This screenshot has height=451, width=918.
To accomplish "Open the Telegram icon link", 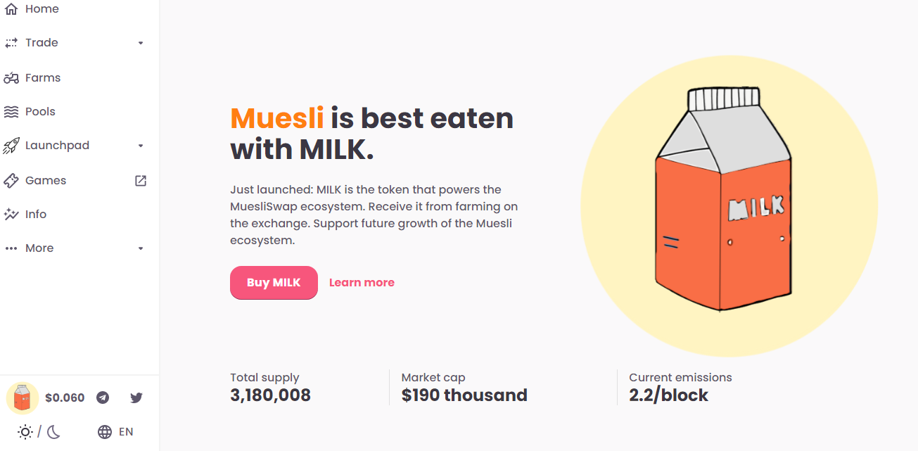I will tap(103, 398).
